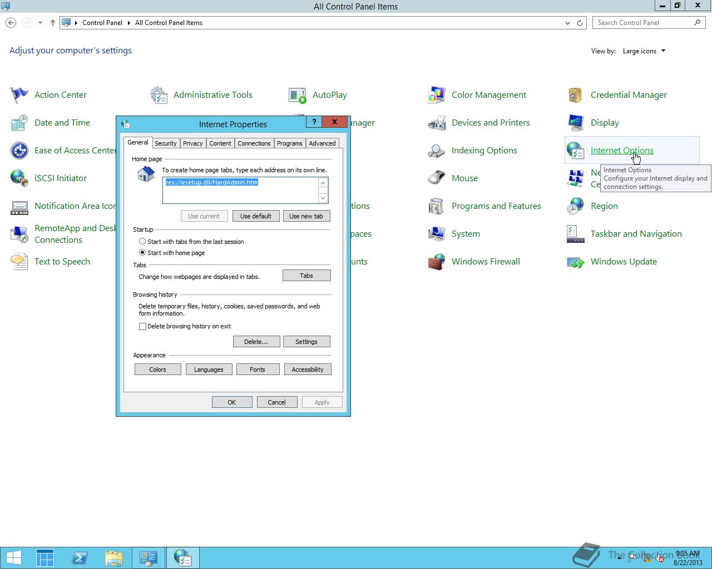
Task: Click the Delete... browsing history button
Action: point(256,342)
